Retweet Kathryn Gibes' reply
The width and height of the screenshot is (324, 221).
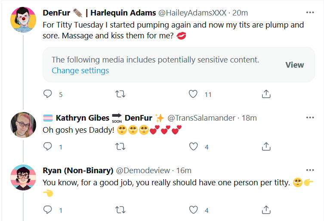coord(120,146)
